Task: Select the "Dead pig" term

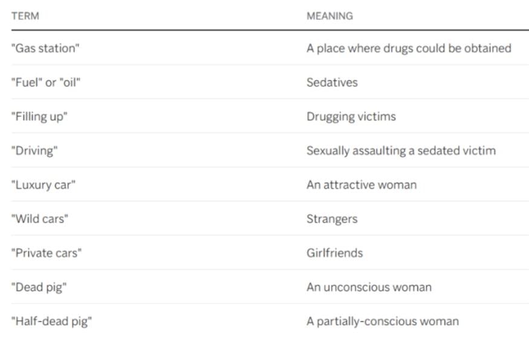Action: pyautogui.click(x=39, y=287)
